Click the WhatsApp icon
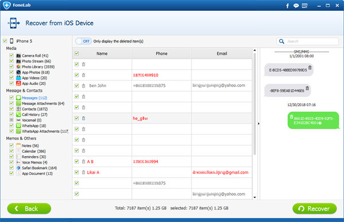Image resolution: width=344 pixels, height=222 pixels. 18,126
